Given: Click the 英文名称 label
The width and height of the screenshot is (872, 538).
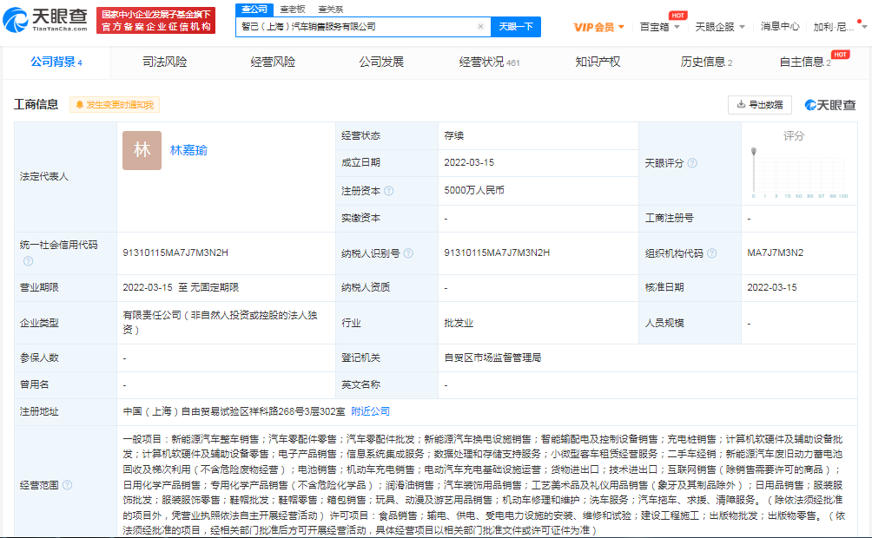Looking at the screenshot, I should [x=361, y=384].
